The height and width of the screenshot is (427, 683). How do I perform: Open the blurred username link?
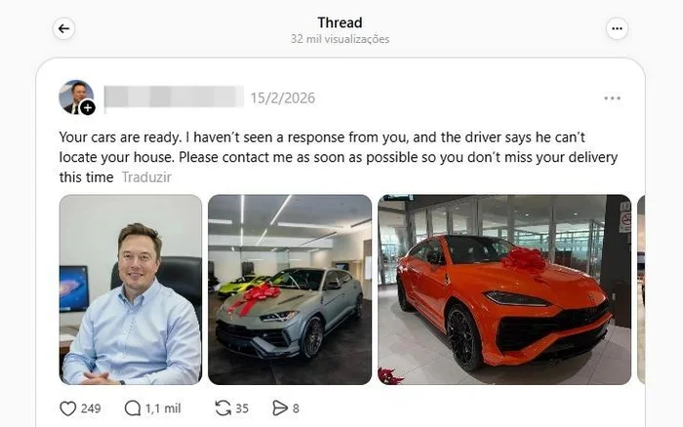[174, 97]
